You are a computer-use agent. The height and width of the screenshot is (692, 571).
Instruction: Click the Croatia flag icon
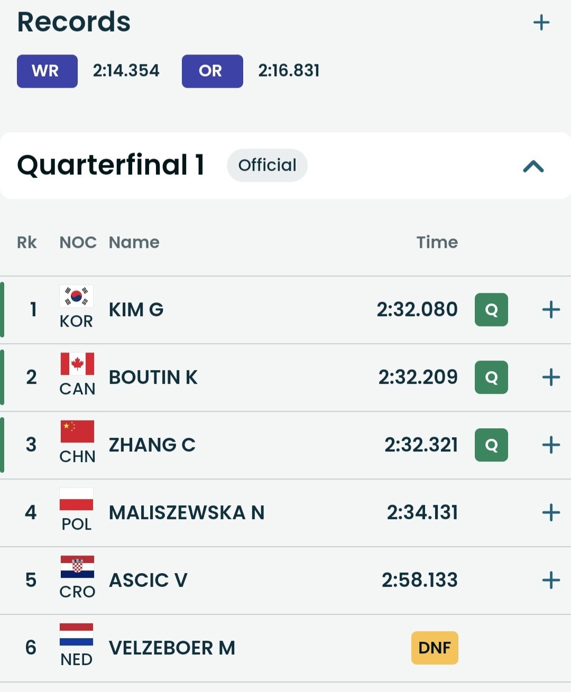(77, 567)
